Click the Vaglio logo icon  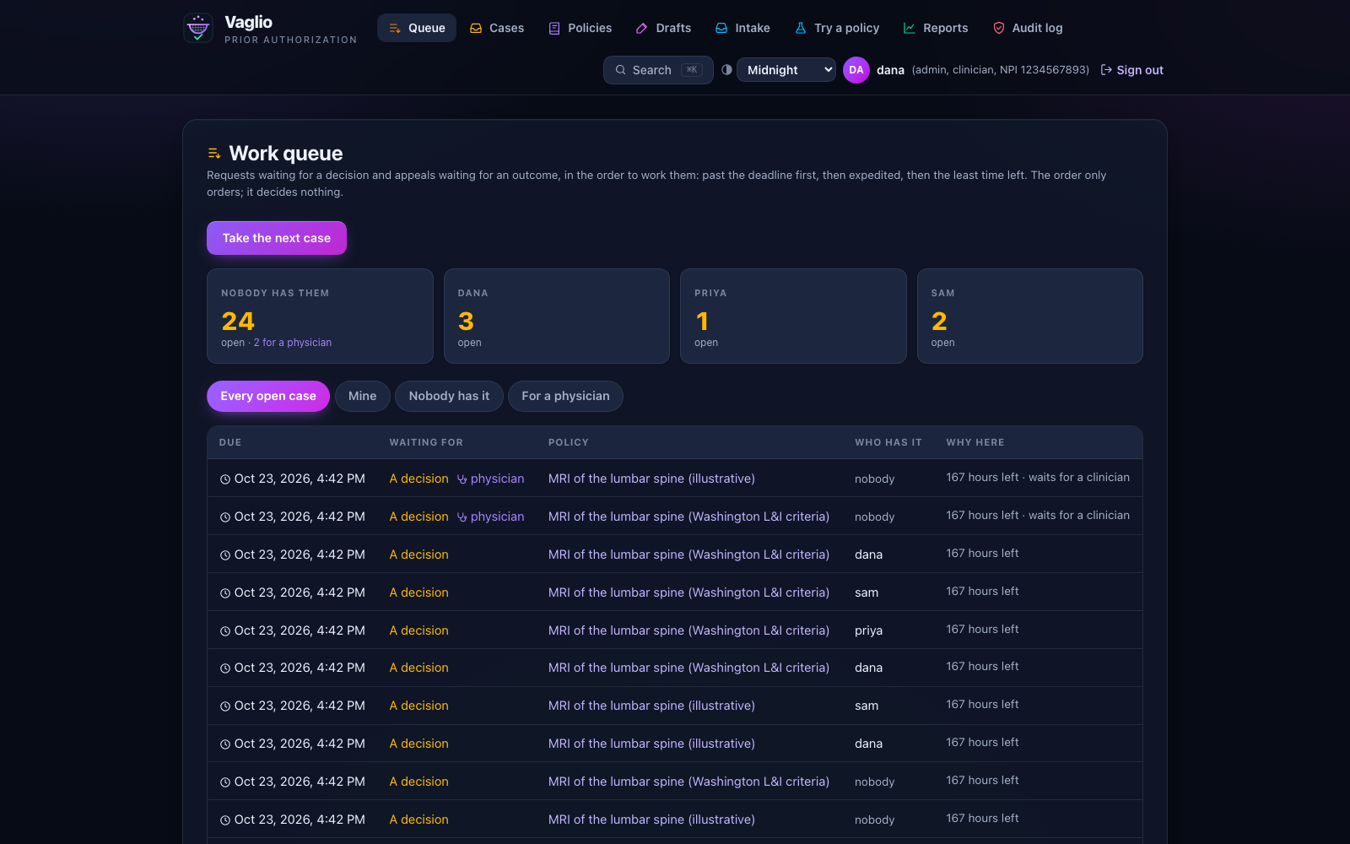(198, 28)
